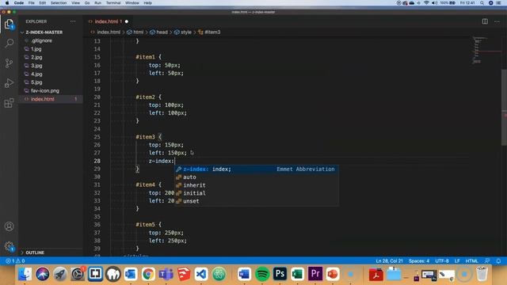Click the Split Editor icon
The image size is (507, 285).
485,21
